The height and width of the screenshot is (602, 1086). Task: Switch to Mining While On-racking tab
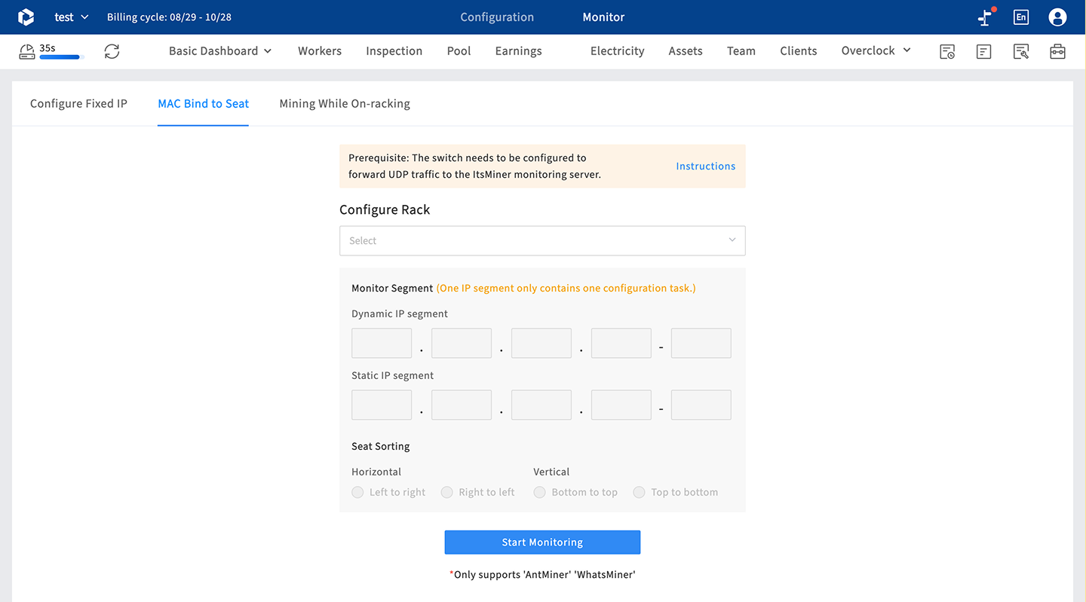click(345, 104)
